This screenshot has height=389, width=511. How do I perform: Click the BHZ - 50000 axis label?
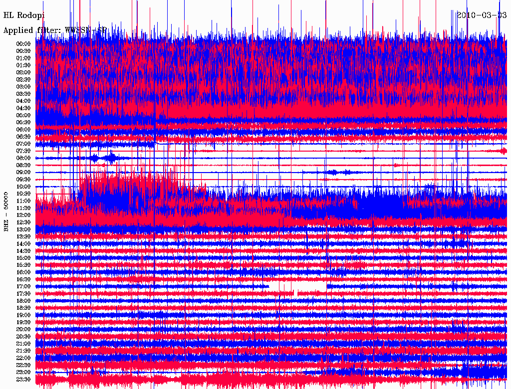[x=6, y=211]
